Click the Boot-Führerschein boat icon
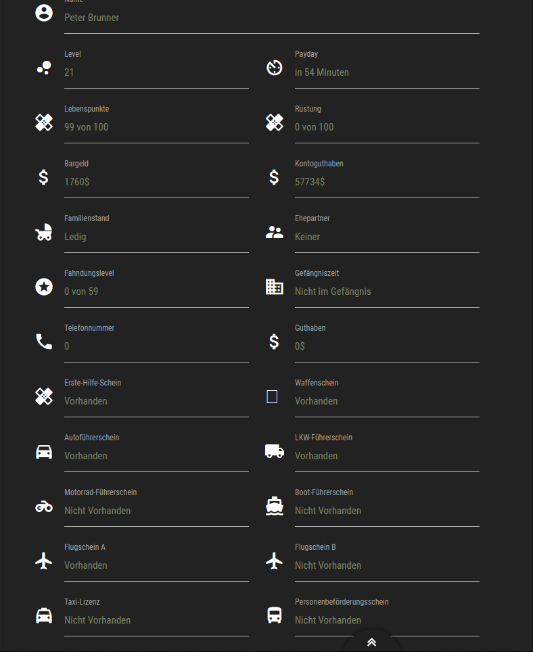The height and width of the screenshot is (652, 533). click(x=274, y=506)
